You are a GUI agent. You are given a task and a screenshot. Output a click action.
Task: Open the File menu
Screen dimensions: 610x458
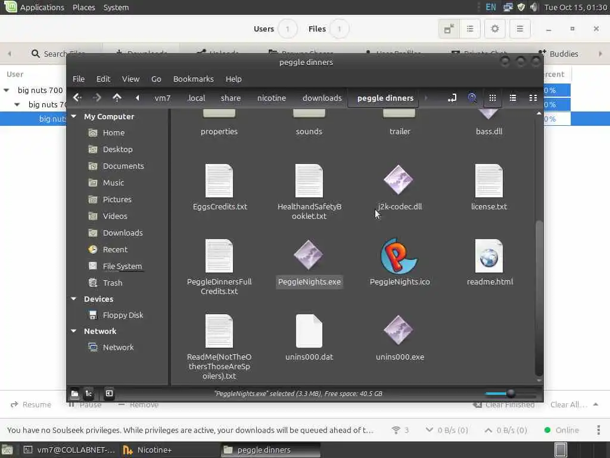click(x=79, y=79)
